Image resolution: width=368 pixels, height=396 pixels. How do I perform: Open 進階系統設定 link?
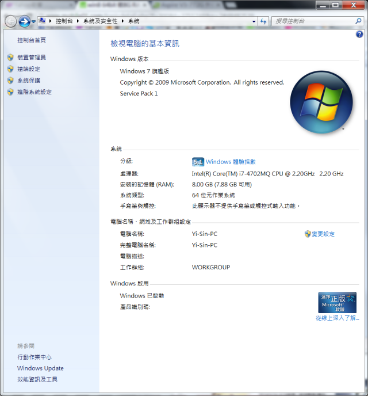[x=34, y=92]
